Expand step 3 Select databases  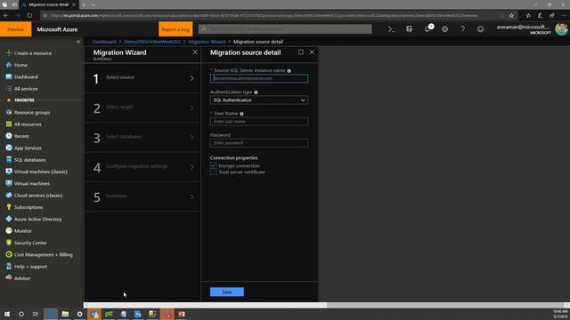coord(142,138)
